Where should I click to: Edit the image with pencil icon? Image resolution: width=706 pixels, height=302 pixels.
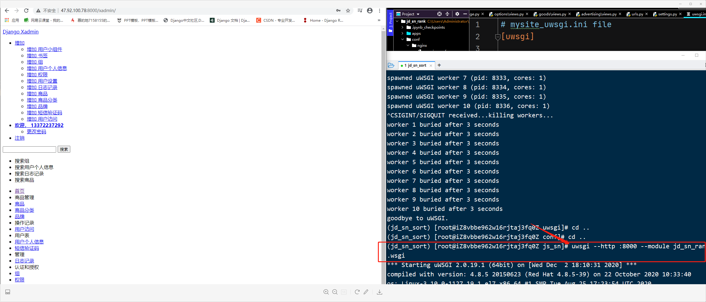(x=366, y=292)
